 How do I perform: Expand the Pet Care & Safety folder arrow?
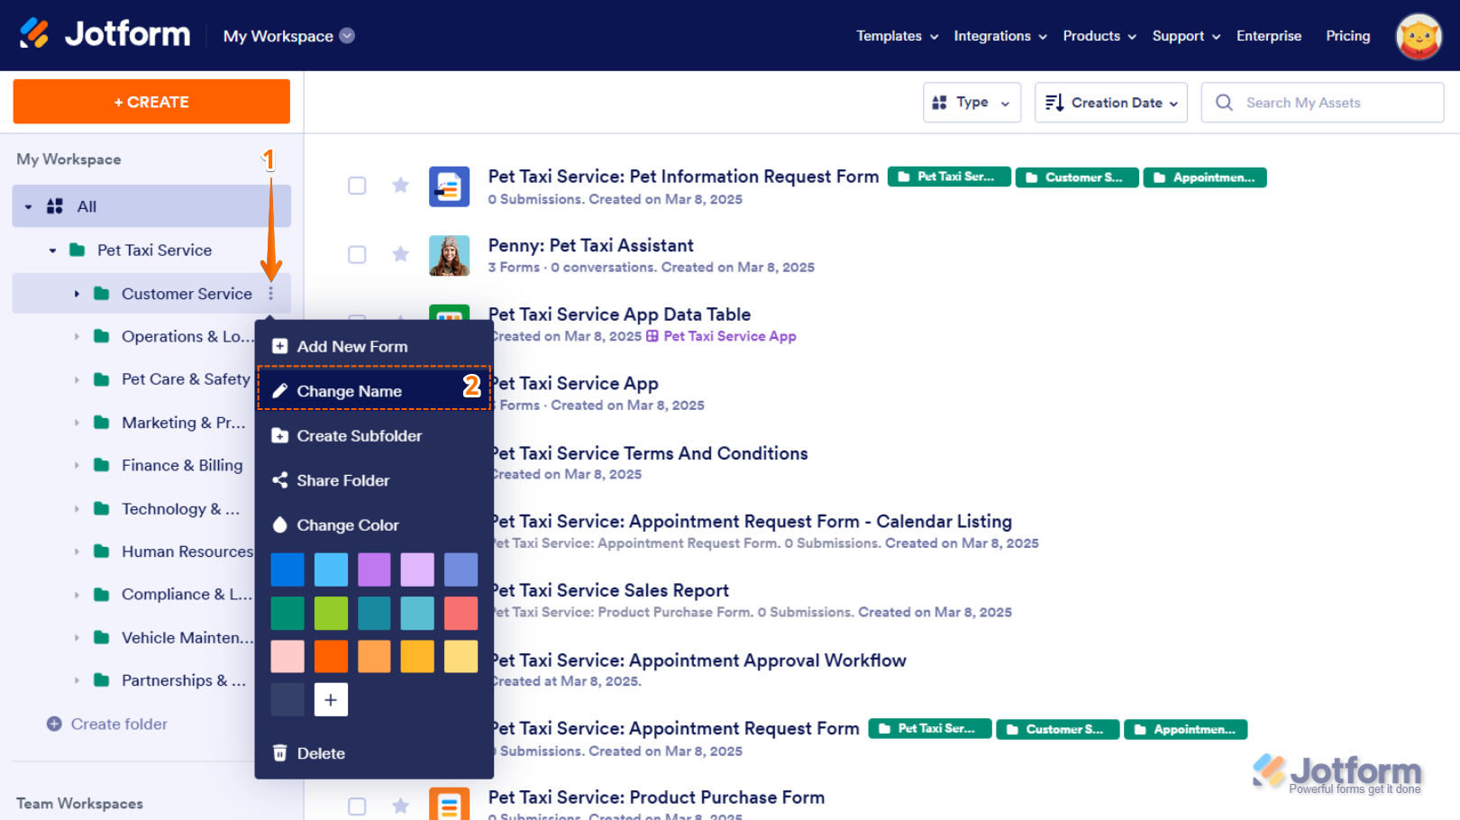[x=77, y=379]
